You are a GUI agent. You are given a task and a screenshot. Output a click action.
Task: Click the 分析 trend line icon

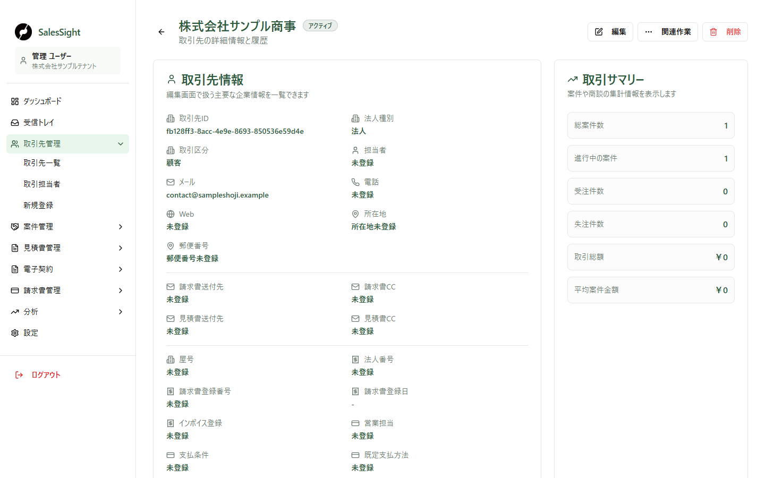pyautogui.click(x=15, y=312)
